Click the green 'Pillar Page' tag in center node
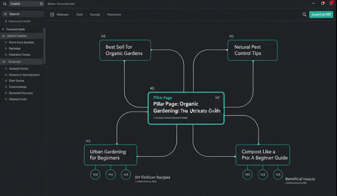The height and width of the screenshot is (196, 337). click(x=163, y=98)
